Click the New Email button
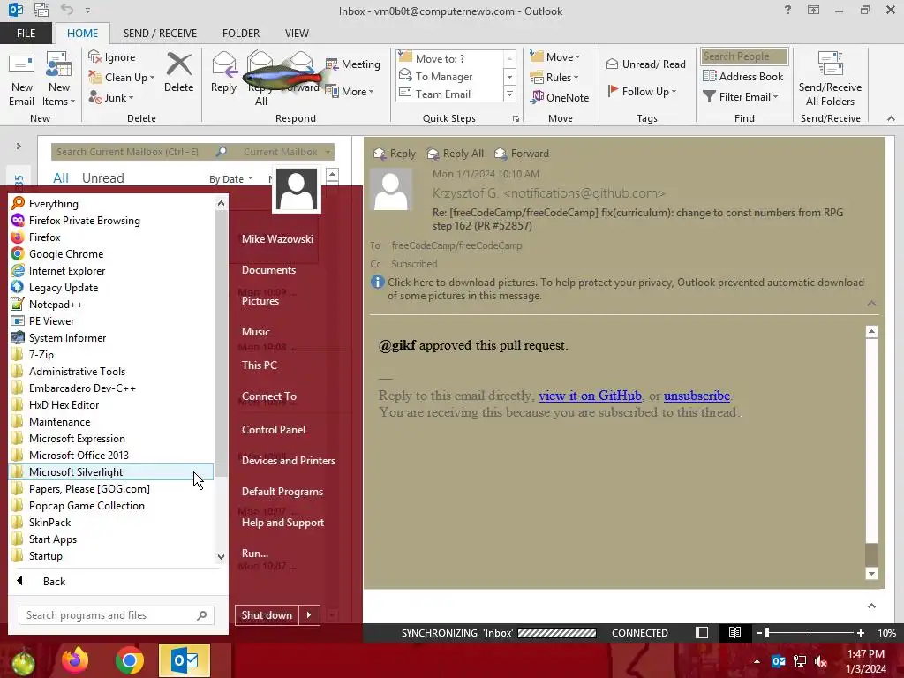 click(x=21, y=79)
